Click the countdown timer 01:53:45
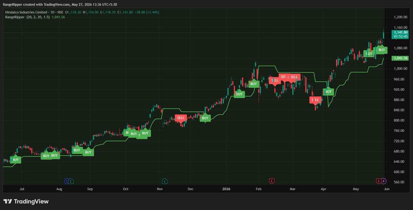Image resolution: width=413 pixels, height=210 pixels. [x=400, y=37]
